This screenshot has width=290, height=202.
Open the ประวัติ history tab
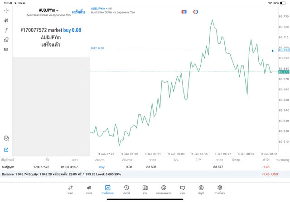click(126, 189)
